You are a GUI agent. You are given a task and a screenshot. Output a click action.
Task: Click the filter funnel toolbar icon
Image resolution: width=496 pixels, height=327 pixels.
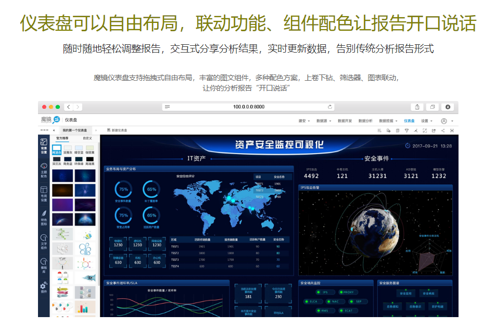click(406, 130)
